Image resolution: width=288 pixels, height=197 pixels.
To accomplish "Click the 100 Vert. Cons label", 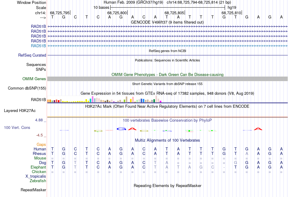I will click(x=17, y=127).
